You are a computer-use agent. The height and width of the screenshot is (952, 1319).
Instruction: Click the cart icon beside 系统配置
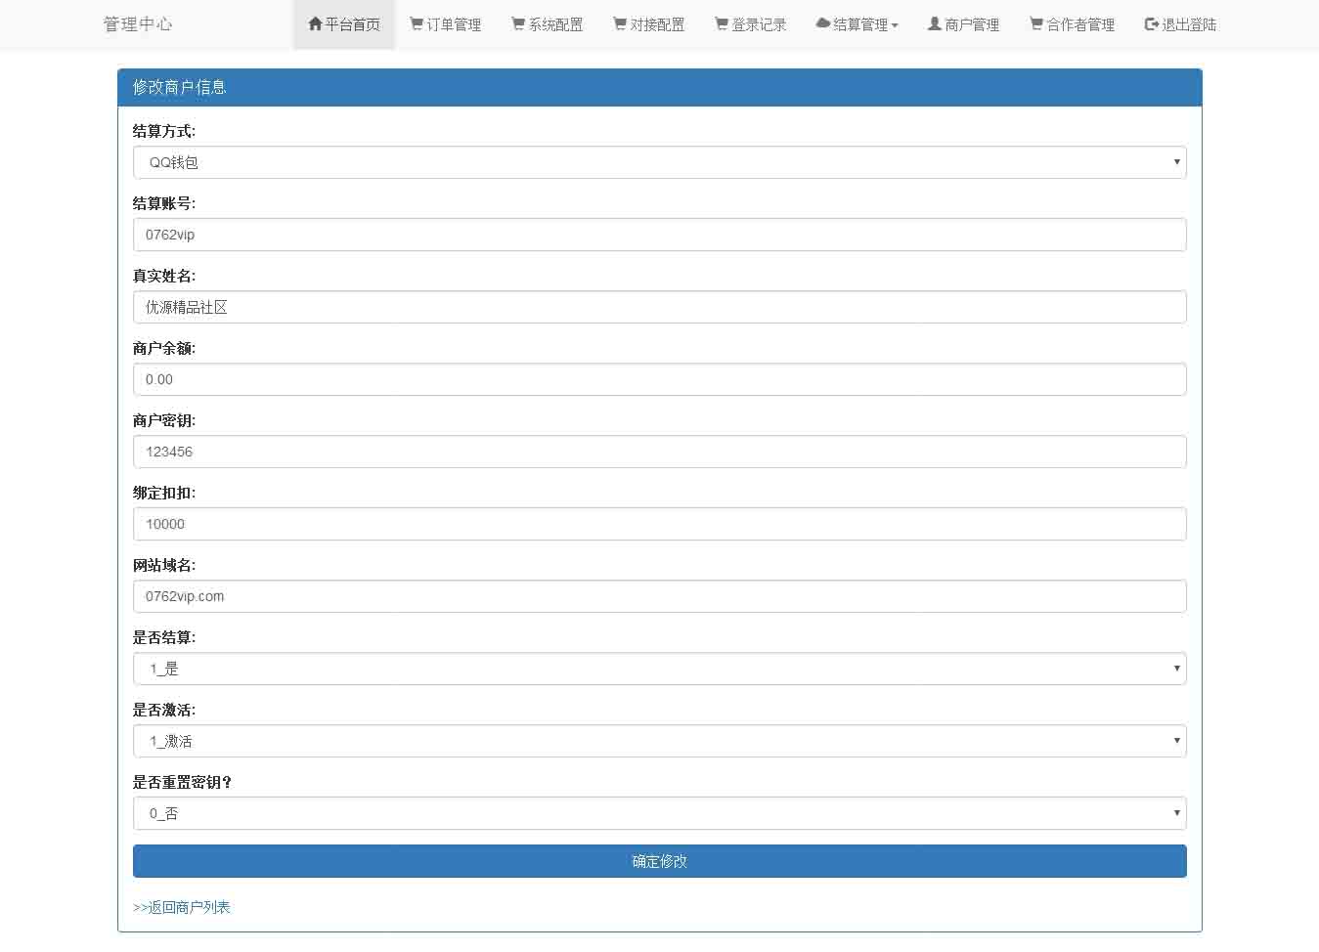pyautogui.click(x=518, y=24)
